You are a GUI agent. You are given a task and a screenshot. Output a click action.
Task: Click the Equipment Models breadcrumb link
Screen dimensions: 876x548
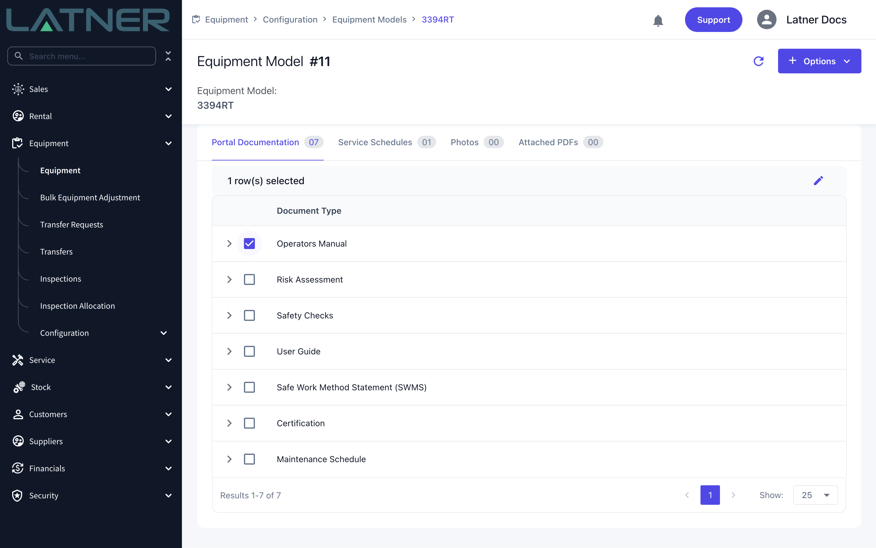[x=369, y=19]
